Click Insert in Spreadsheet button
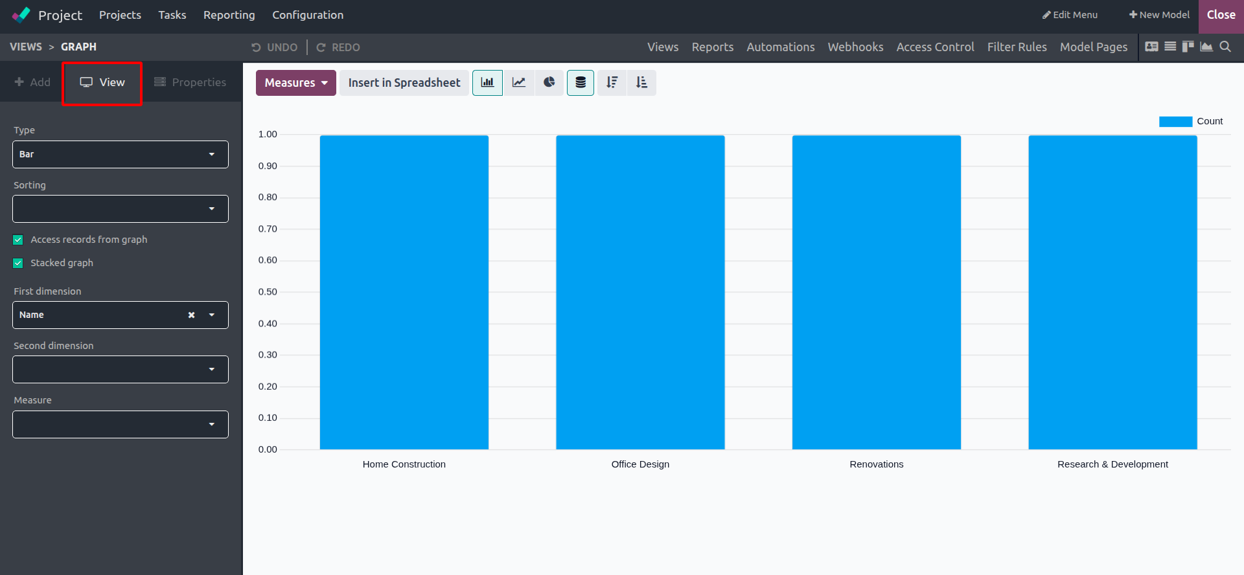 coord(404,83)
